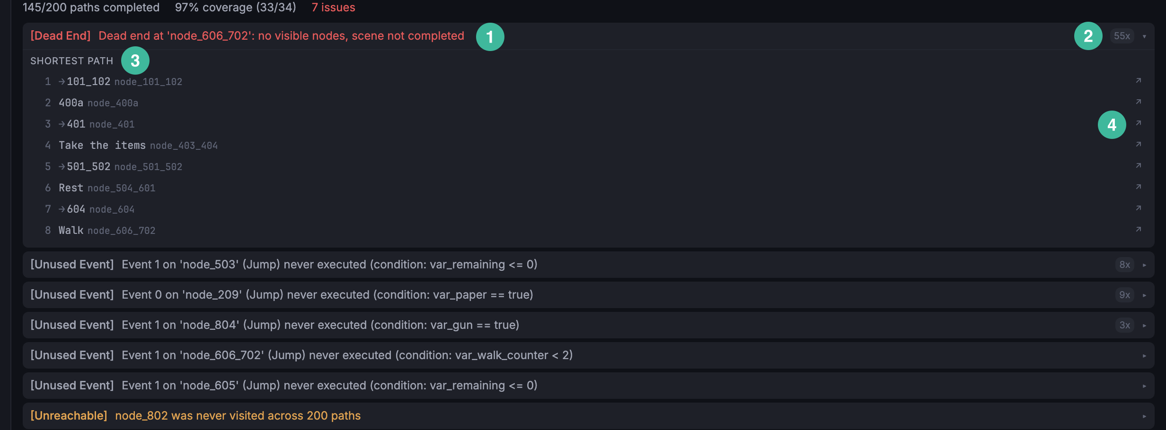
Task: Open node_101_102 via its arrow icon
Action: point(1139,81)
